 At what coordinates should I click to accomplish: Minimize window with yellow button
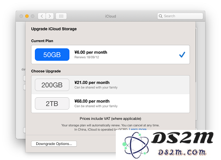(27, 16)
